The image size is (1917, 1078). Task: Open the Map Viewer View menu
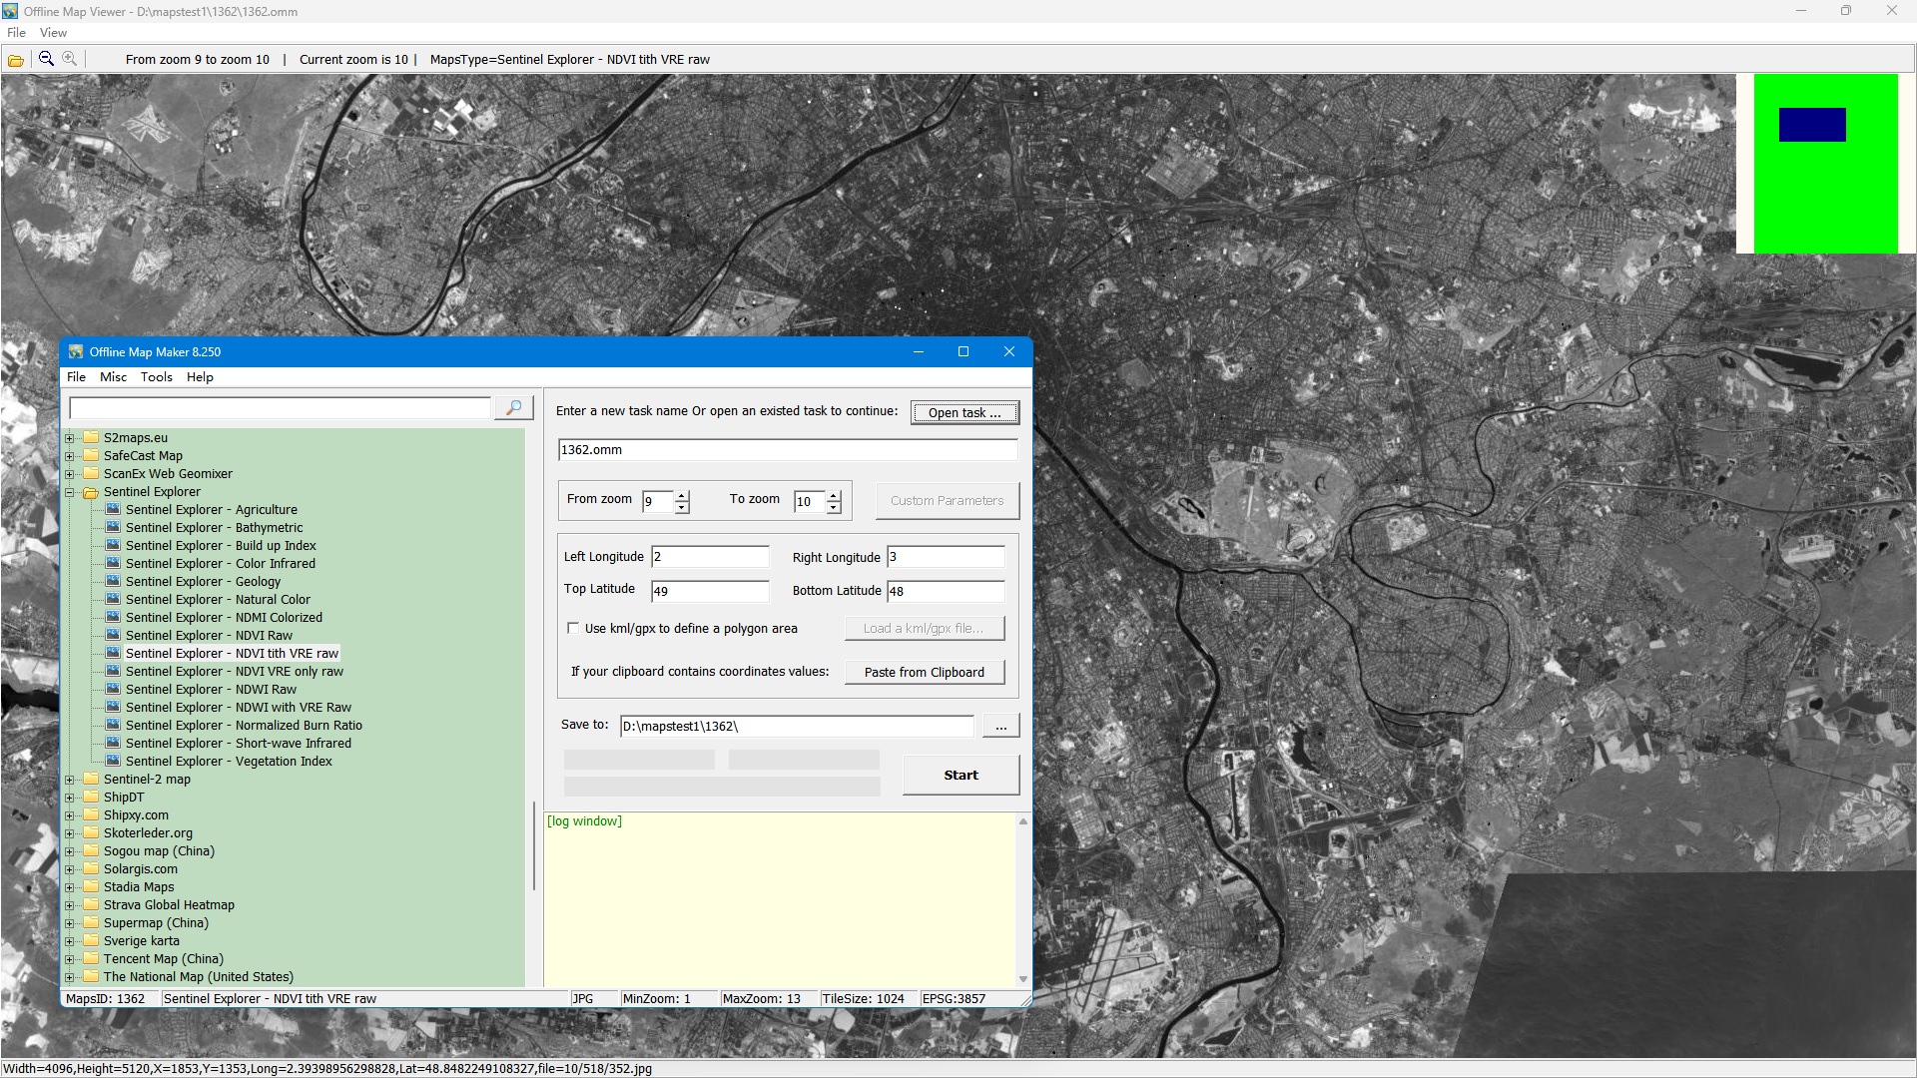[x=53, y=32]
